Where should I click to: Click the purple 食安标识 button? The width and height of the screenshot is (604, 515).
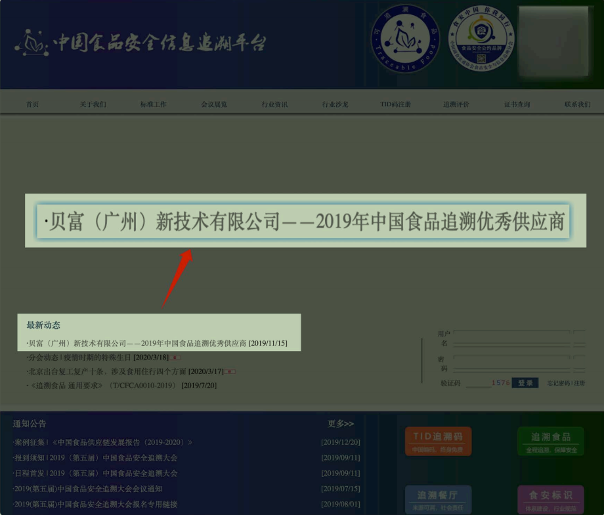tap(550, 500)
